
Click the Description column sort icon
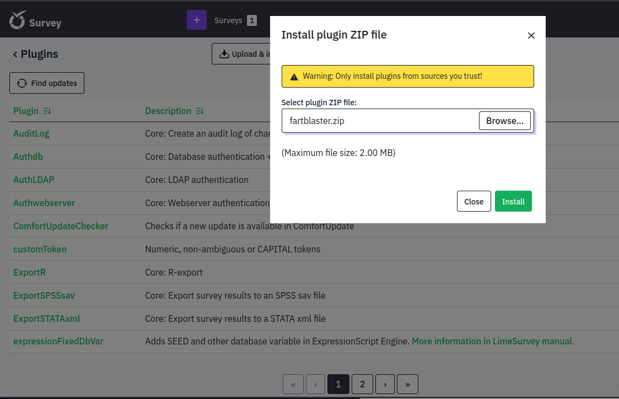200,111
